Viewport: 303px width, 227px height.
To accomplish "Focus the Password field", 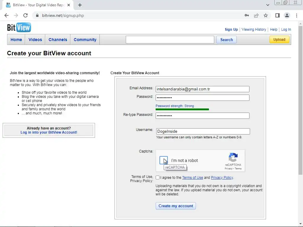I will click(202, 98).
